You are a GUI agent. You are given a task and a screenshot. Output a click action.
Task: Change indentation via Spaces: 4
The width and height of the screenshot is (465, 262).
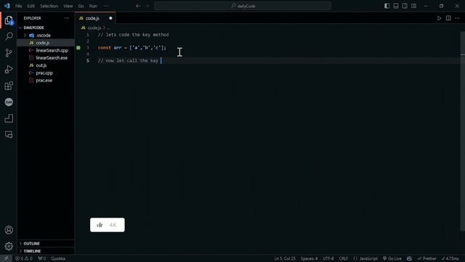pos(309,258)
